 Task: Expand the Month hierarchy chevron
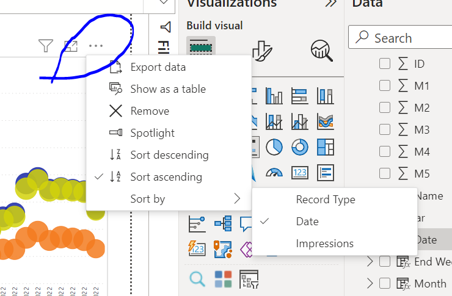click(x=370, y=283)
